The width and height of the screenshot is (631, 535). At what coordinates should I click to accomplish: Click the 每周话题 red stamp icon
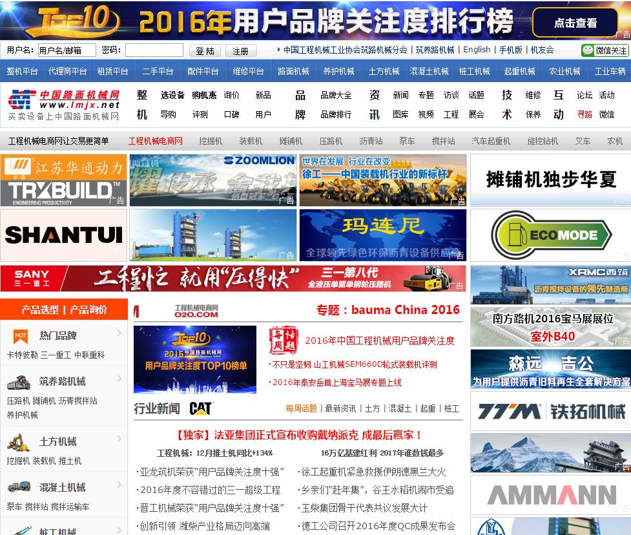point(284,340)
